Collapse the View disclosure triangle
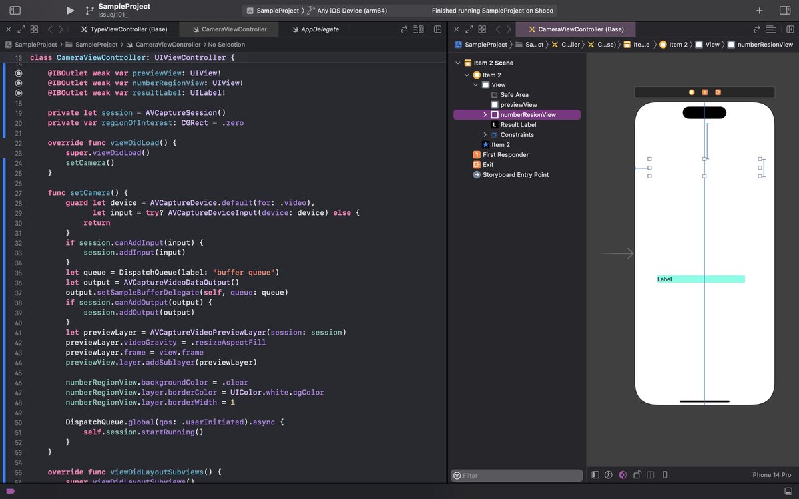The image size is (799, 499). [476, 85]
